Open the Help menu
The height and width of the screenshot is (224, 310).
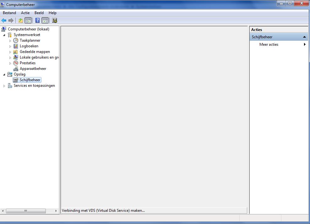click(52, 13)
